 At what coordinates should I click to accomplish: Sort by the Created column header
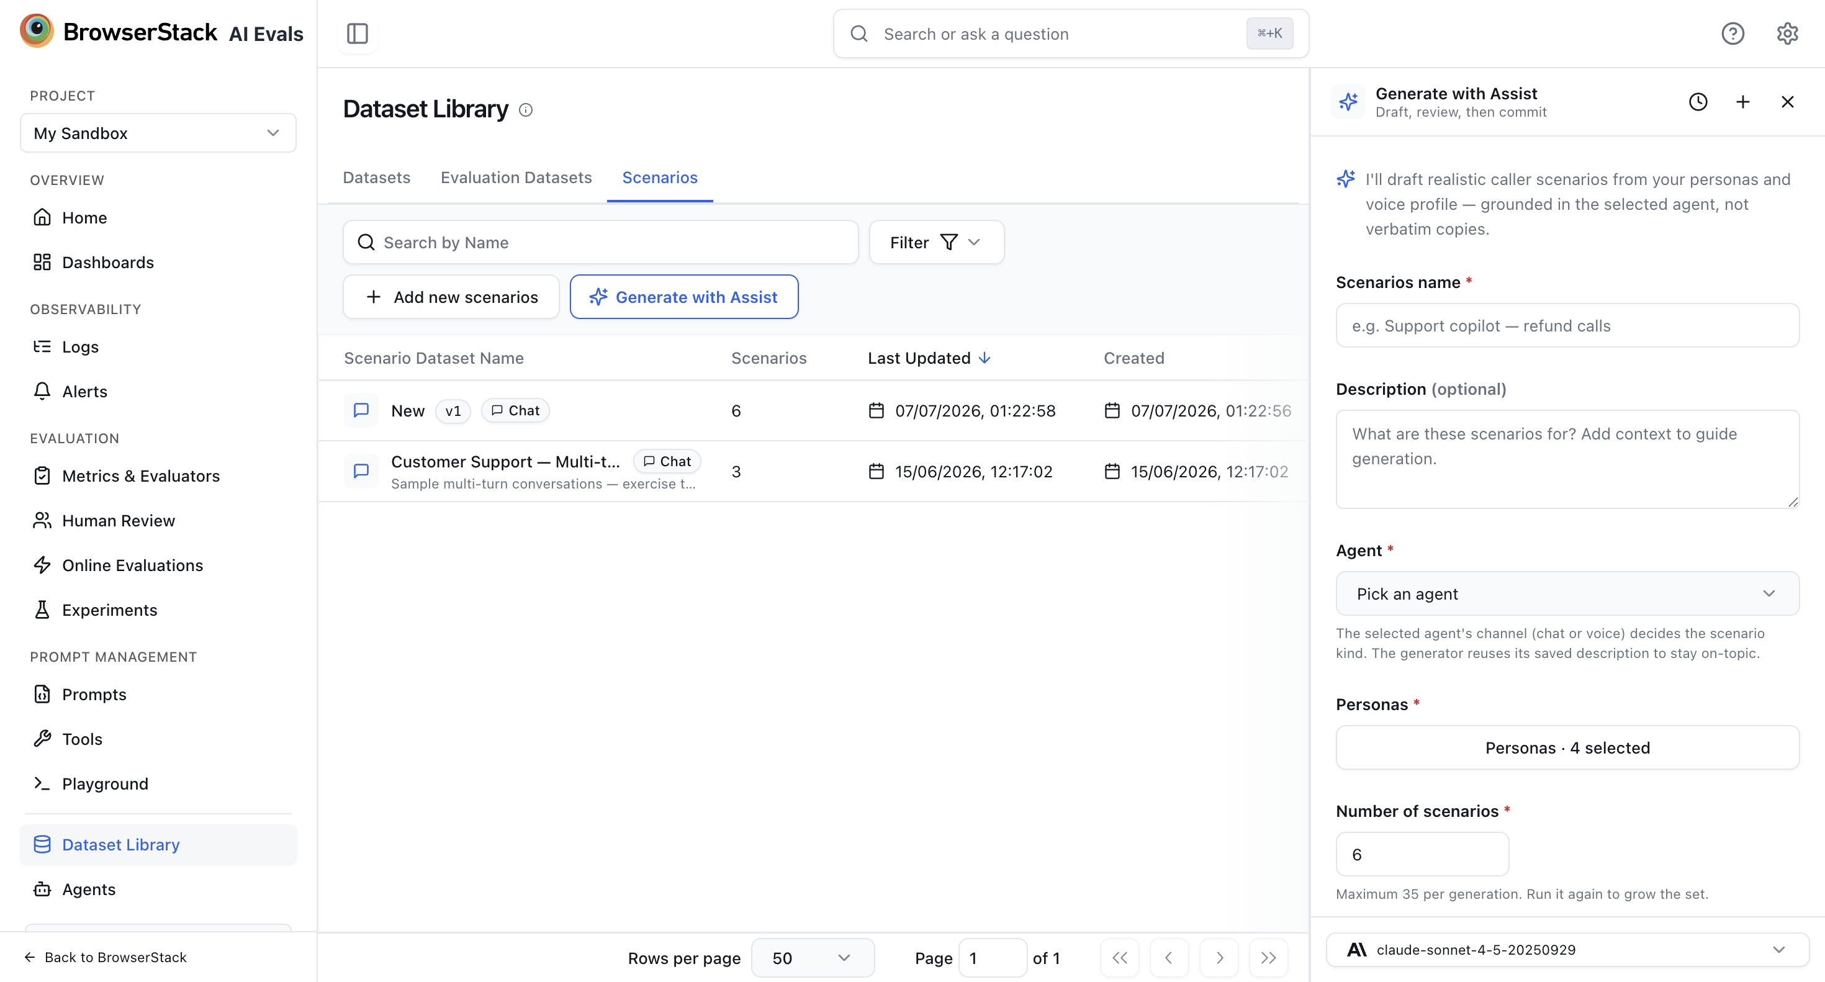1133,358
